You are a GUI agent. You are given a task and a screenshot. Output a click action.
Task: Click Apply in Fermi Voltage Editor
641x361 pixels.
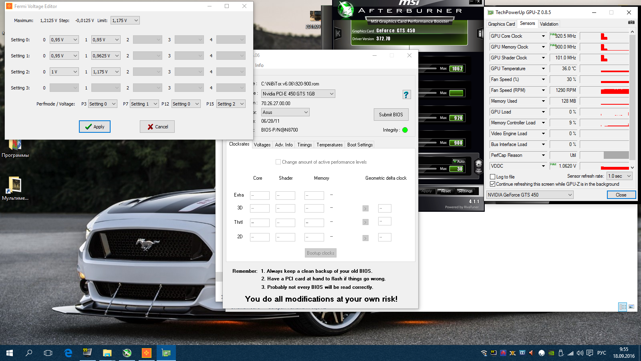pyautogui.click(x=95, y=127)
